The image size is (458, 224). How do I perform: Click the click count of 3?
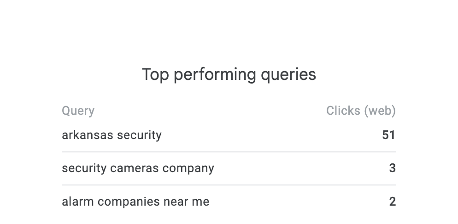click(x=392, y=168)
